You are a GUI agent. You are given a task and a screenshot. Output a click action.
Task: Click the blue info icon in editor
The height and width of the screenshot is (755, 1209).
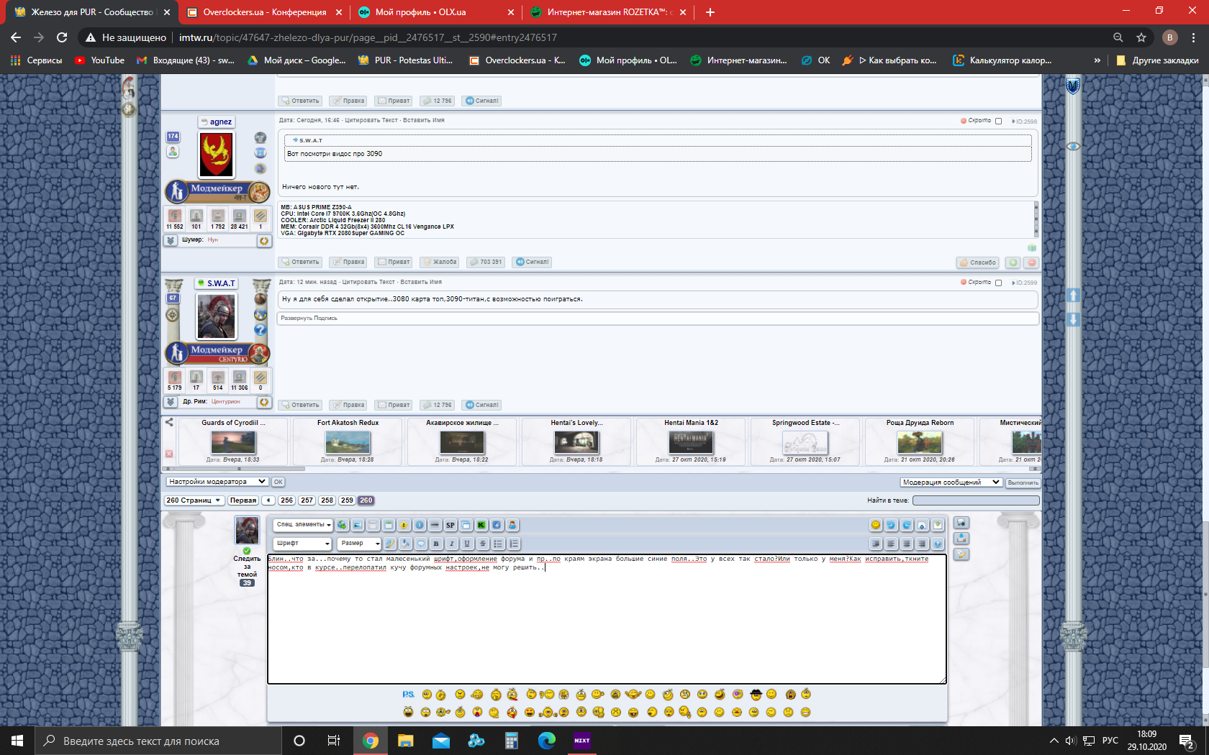click(x=420, y=525)
